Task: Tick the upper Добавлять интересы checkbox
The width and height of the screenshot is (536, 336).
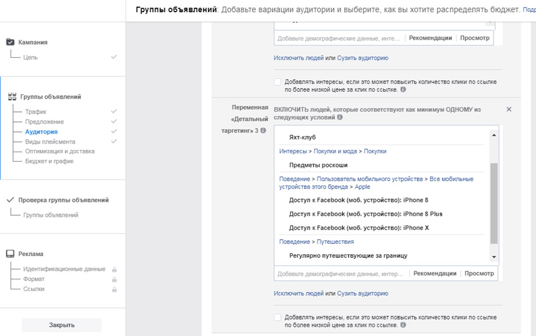Action: pyautogui.click(x=278, y=82)
